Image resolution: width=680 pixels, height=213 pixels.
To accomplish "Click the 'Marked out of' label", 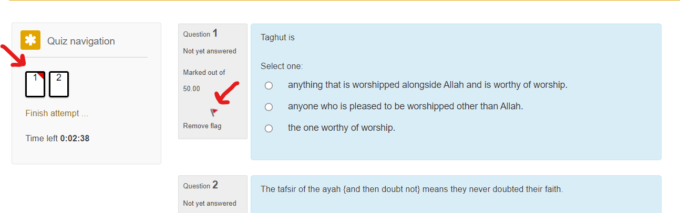I will click(x=204, y=73).
